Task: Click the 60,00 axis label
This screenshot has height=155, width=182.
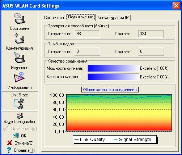Action: [58, 110]
